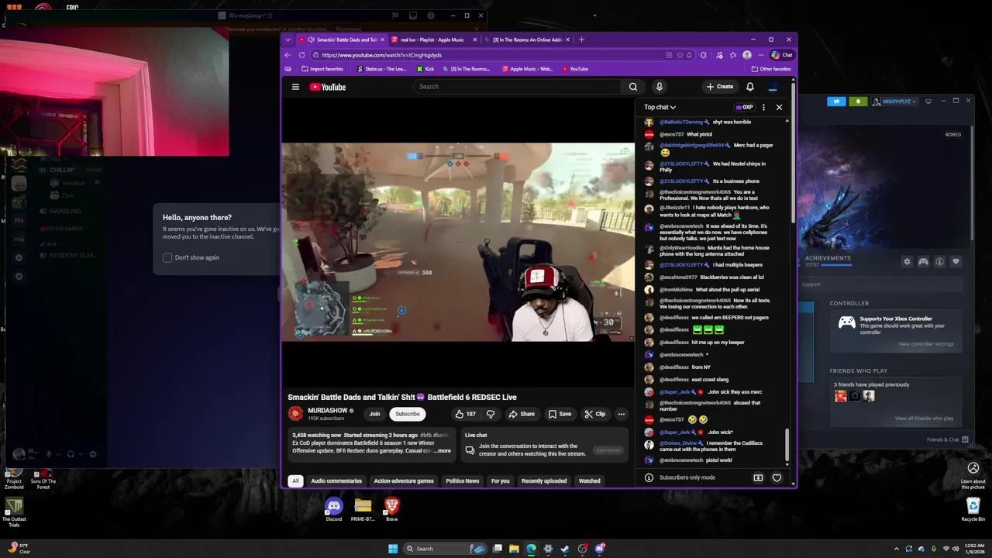Open View controller settings in Steam

pos(925,344)
